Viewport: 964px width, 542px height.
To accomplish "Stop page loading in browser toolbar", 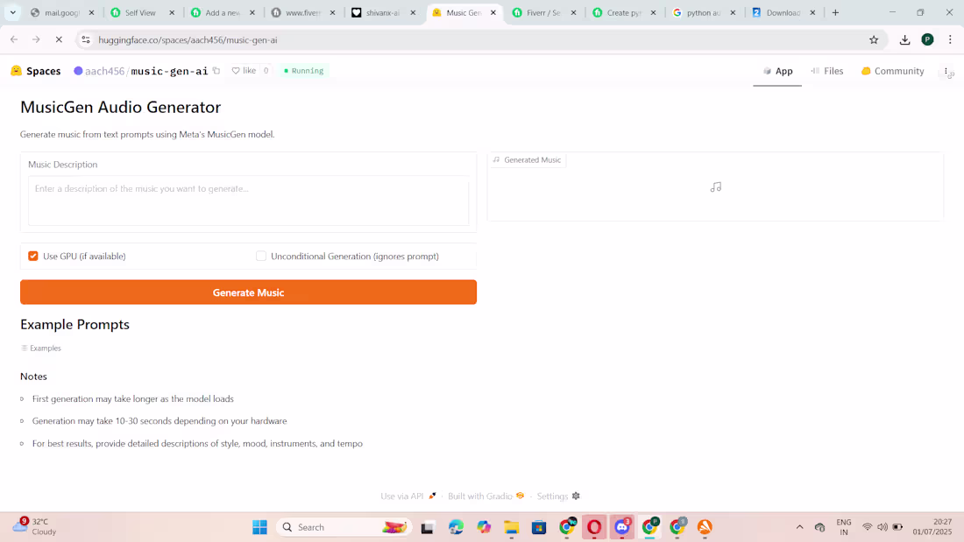I will [59, 40].
